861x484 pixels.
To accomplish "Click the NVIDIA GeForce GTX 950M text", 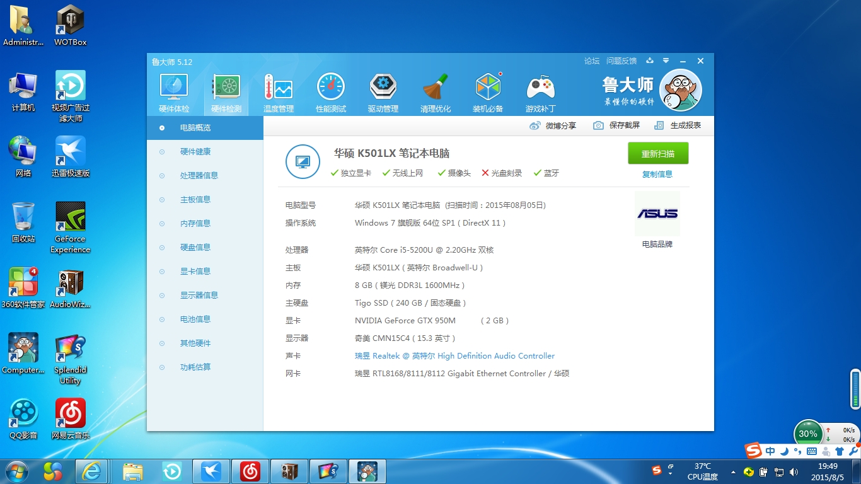I will 405,321.
